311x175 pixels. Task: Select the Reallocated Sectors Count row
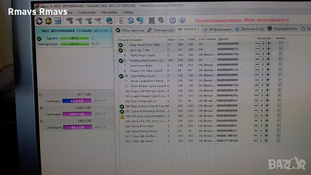click(148, 60)
